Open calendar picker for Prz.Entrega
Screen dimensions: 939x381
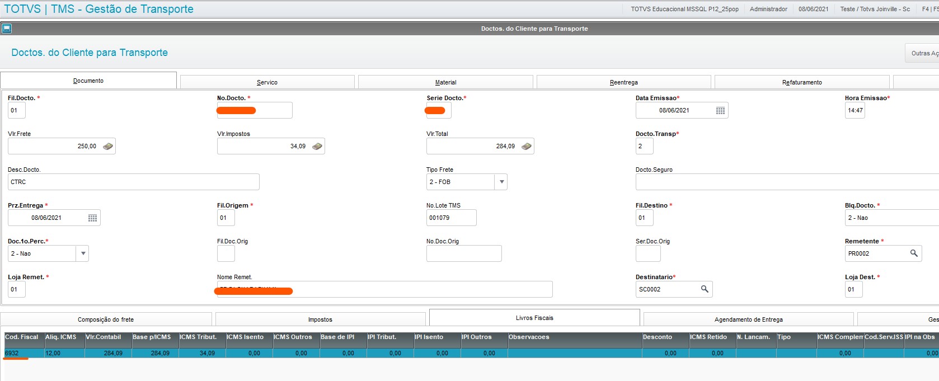92,218
